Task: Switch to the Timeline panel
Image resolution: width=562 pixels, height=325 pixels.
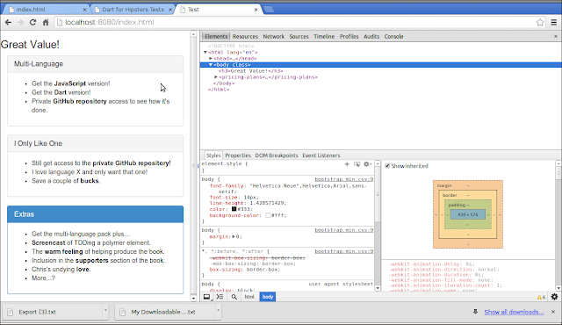Action: pyautogui.click(x=324, y=37)
